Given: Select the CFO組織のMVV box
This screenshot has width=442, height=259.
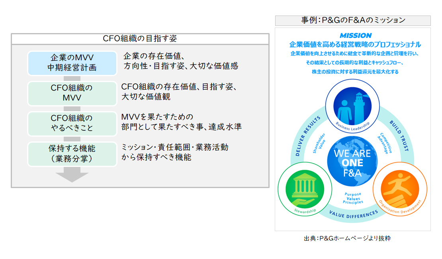Looking at the screenshot, I should (72, 93).
